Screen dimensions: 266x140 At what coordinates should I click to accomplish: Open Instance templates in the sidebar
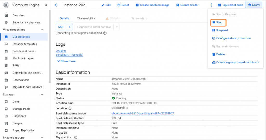point(25,44)
